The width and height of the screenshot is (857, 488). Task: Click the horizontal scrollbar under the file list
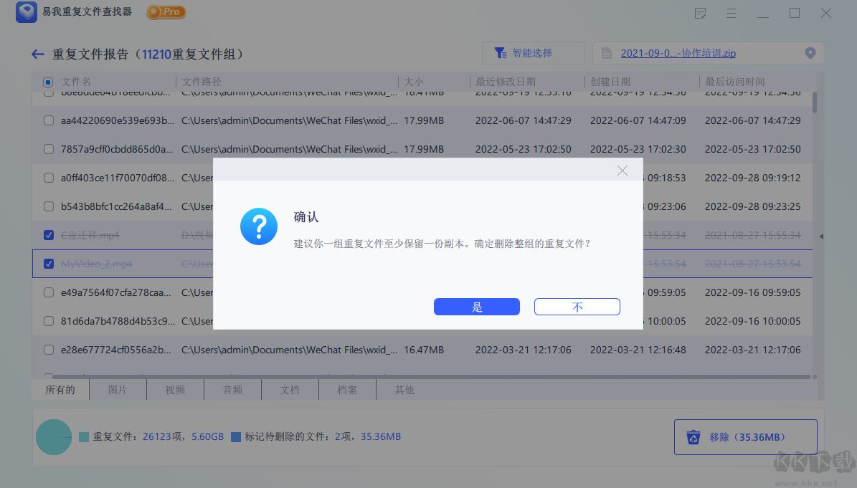pos(431,377)
